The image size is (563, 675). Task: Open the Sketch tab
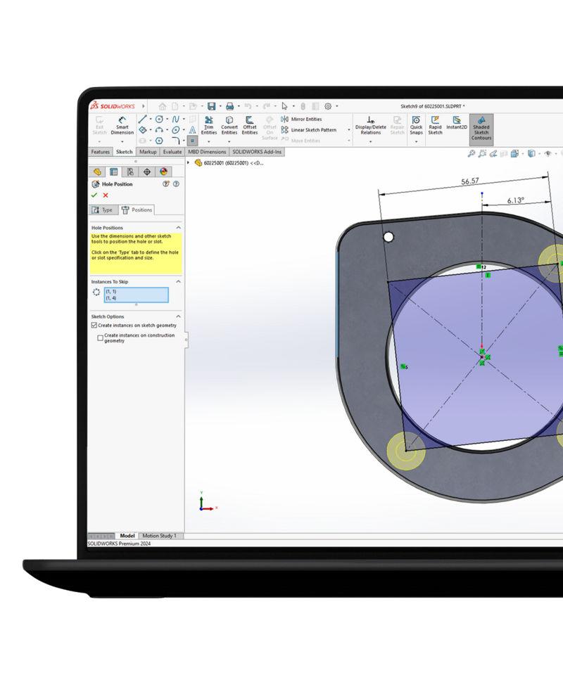[125, 152]
